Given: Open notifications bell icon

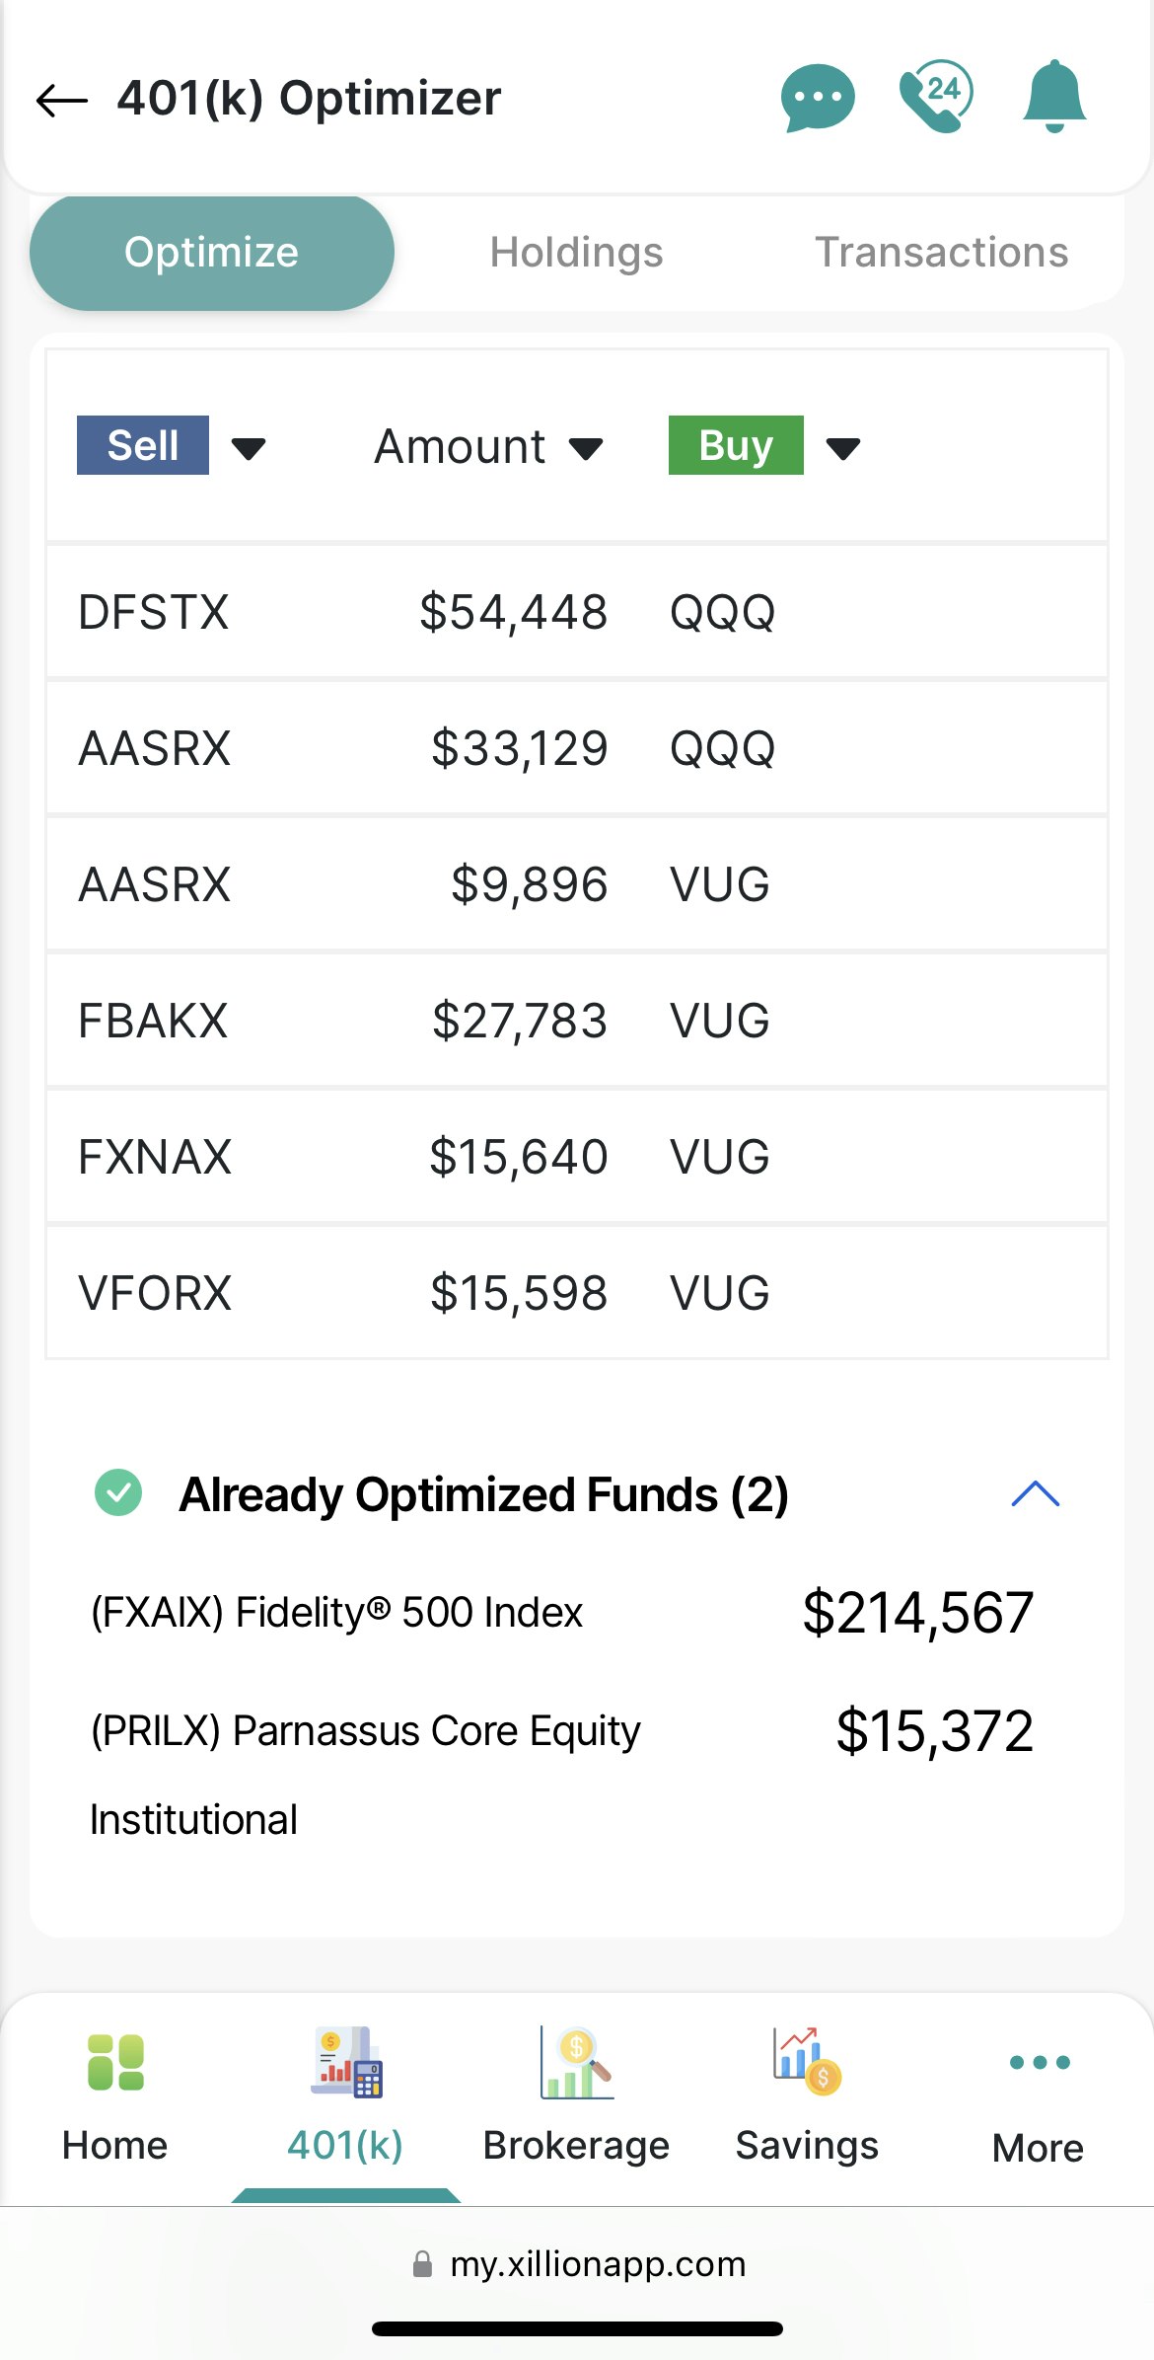Looking at the screenshot, I should coord(1054,97).
